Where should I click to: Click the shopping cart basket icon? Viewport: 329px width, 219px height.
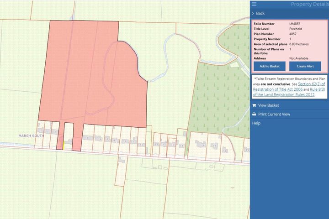click(x=254, y=105)
